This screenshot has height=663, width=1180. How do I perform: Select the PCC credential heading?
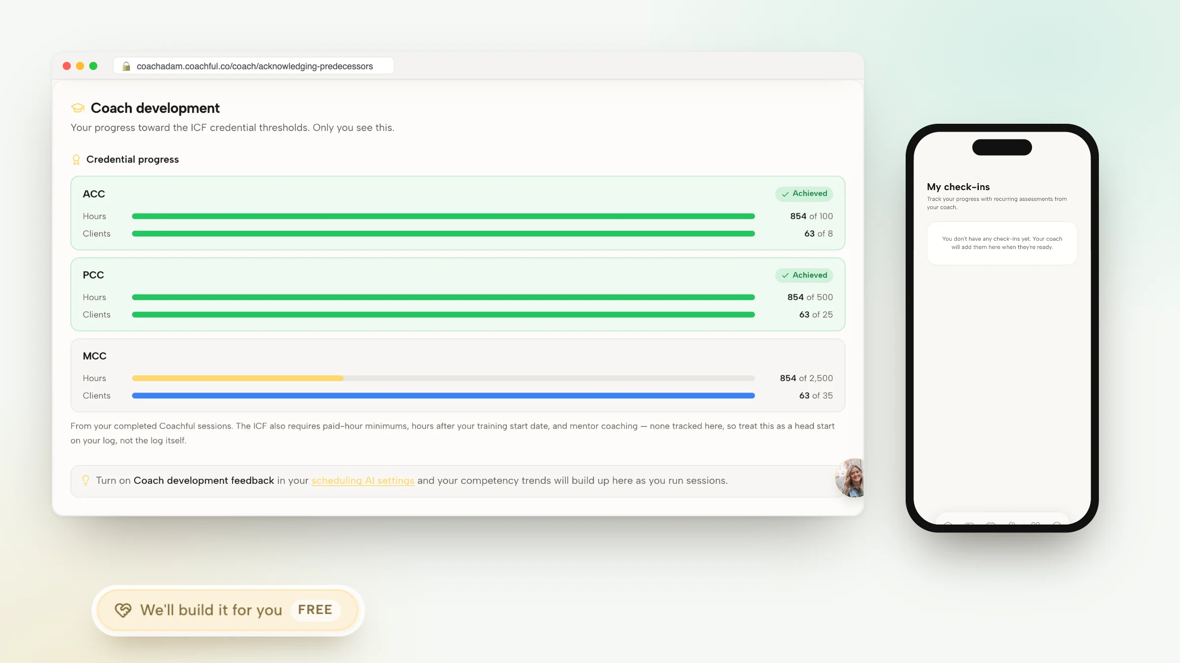(93, 275)
